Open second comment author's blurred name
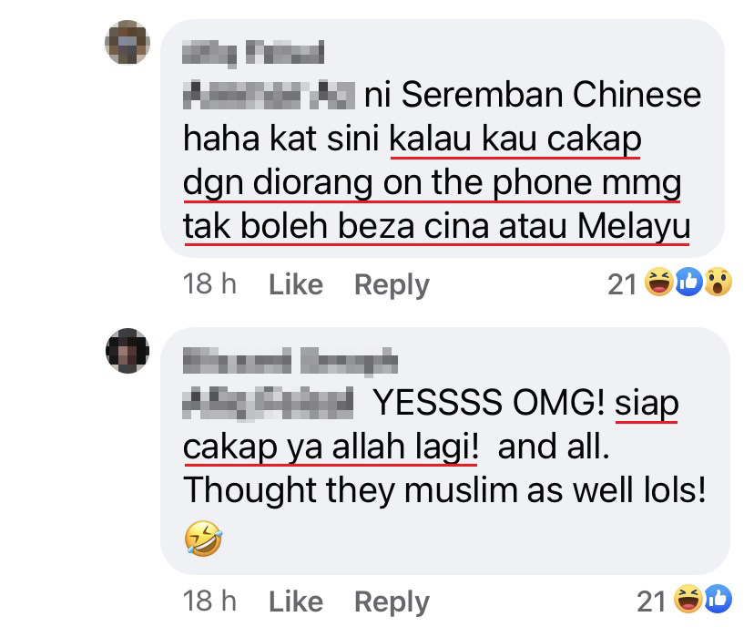Image resolution: width=754 pixels, height=627 pixels. [x=290, y=361]
